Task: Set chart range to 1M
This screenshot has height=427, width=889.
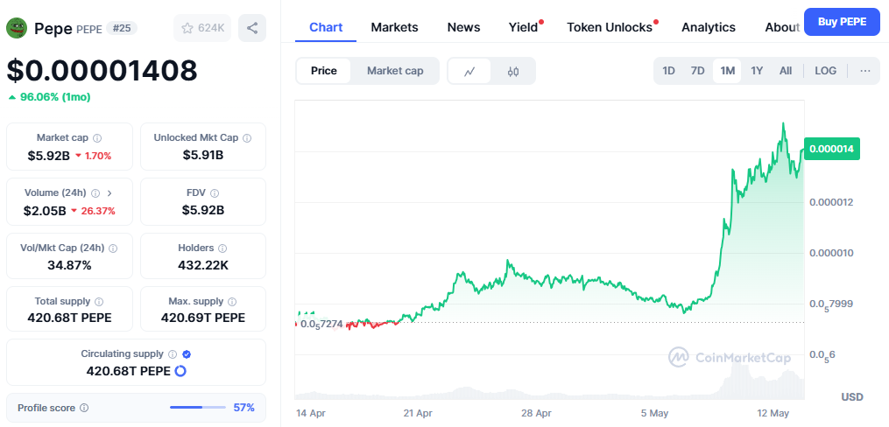Action: [x=728, y=71]
